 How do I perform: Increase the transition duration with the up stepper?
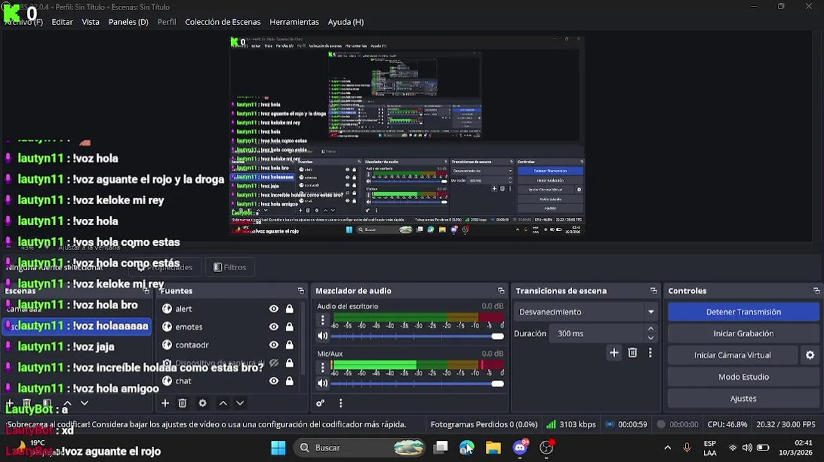point(651,329)
